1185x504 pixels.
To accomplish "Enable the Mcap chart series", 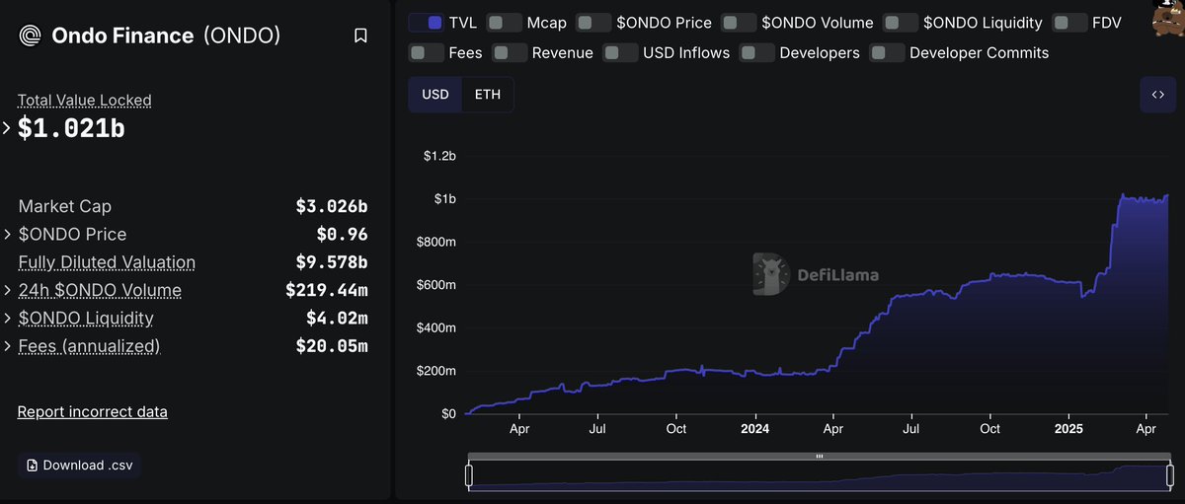I will [504, 22].
